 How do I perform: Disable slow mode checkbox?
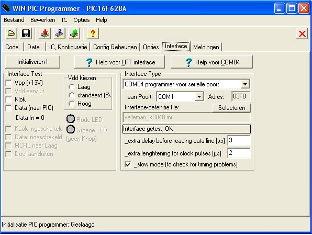click(x=128, y=164)
